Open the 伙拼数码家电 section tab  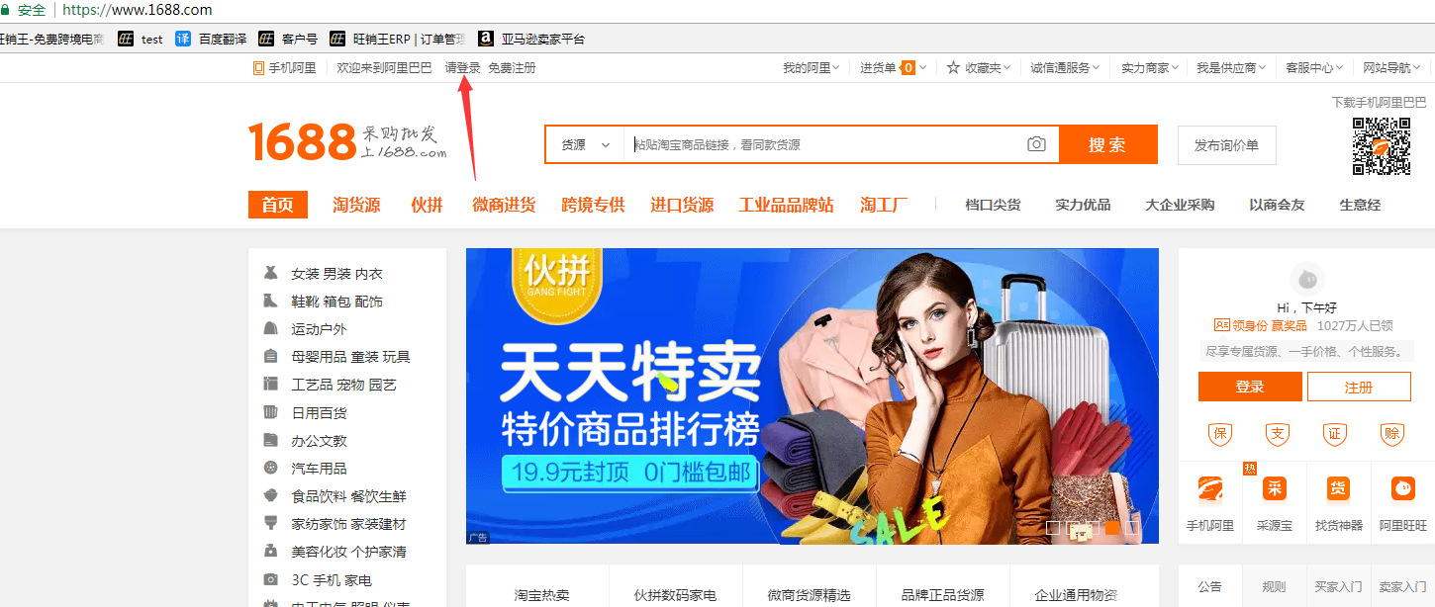675,594
